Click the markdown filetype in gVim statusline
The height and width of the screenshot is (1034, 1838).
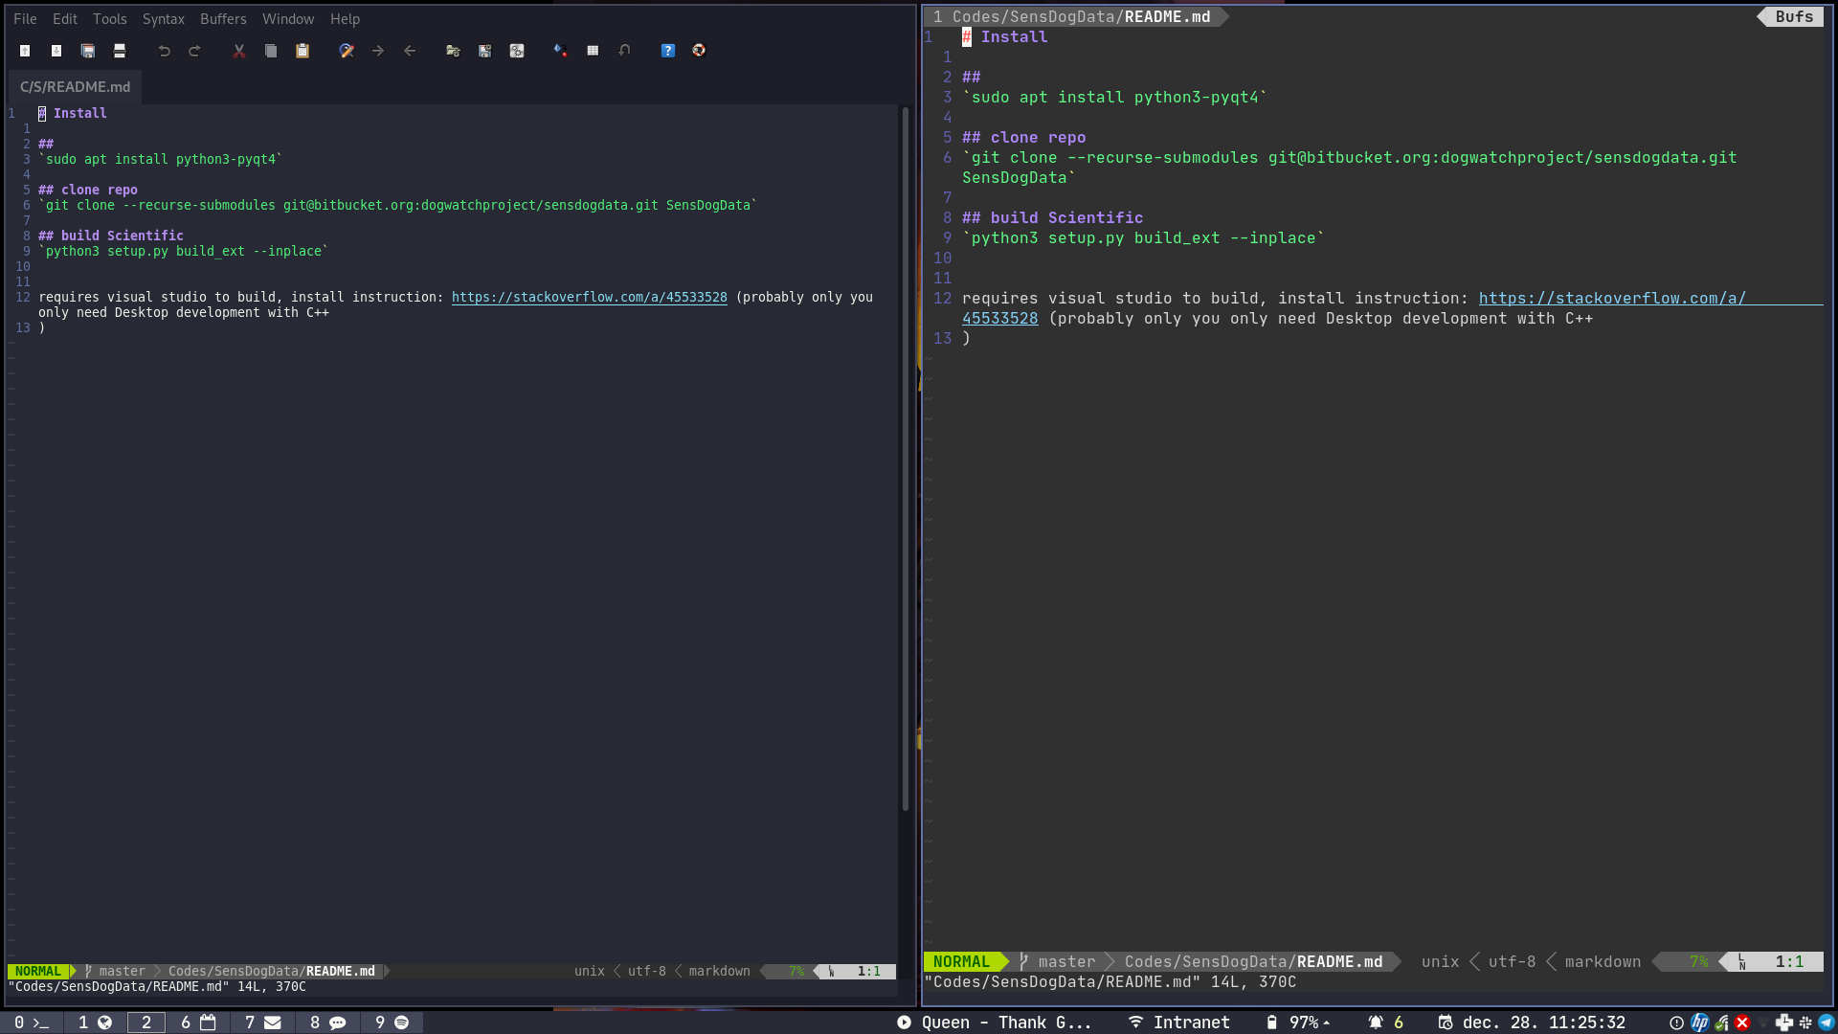pyautogui.click(x=719, y=971)
